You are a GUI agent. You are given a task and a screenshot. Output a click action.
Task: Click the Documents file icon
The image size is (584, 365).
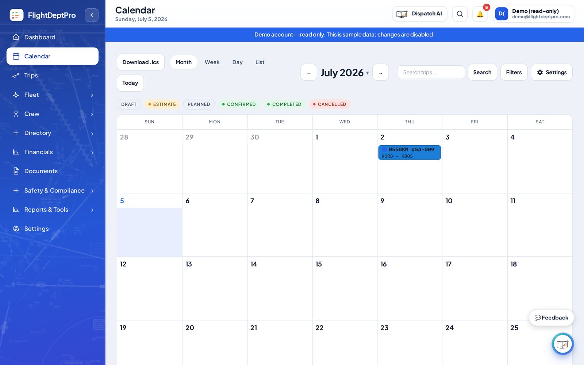[x=16, y=171]
